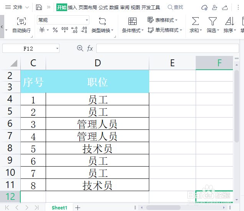Increase decimal places
This screenshot has height=211, width=244.
click(x=74, y=30)
